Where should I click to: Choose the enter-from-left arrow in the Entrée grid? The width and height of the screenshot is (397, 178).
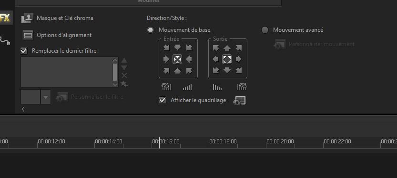[166, 59]
